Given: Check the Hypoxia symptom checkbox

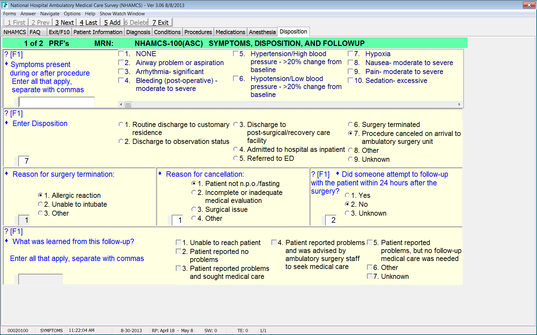Looking at the screenshot, I should [x=351, y=54].
